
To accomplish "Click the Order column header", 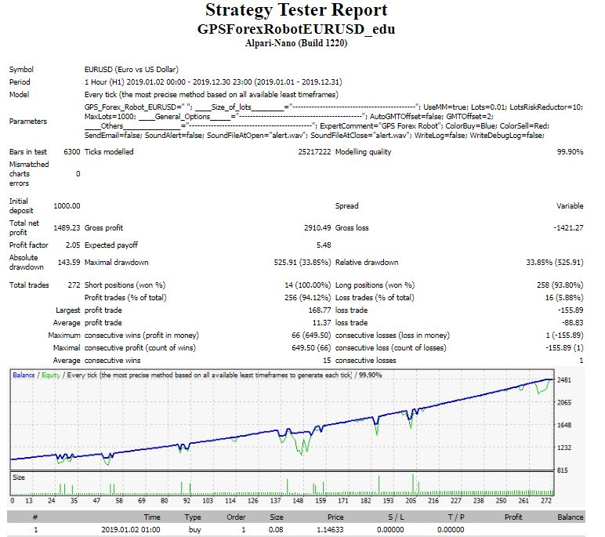I will tap(236, 517).
